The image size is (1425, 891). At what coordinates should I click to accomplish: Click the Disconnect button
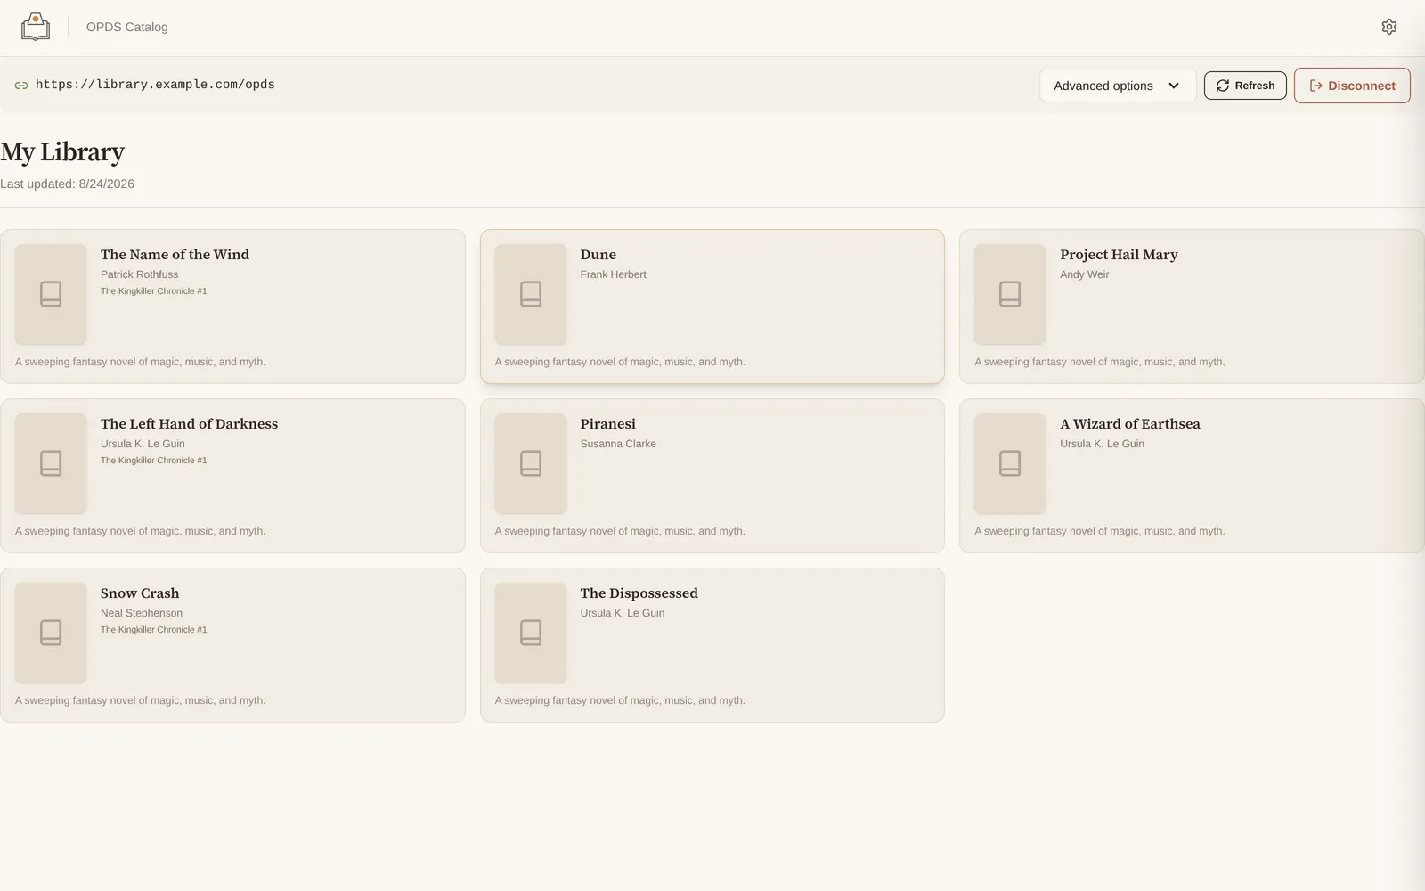tap(1352, 86)
